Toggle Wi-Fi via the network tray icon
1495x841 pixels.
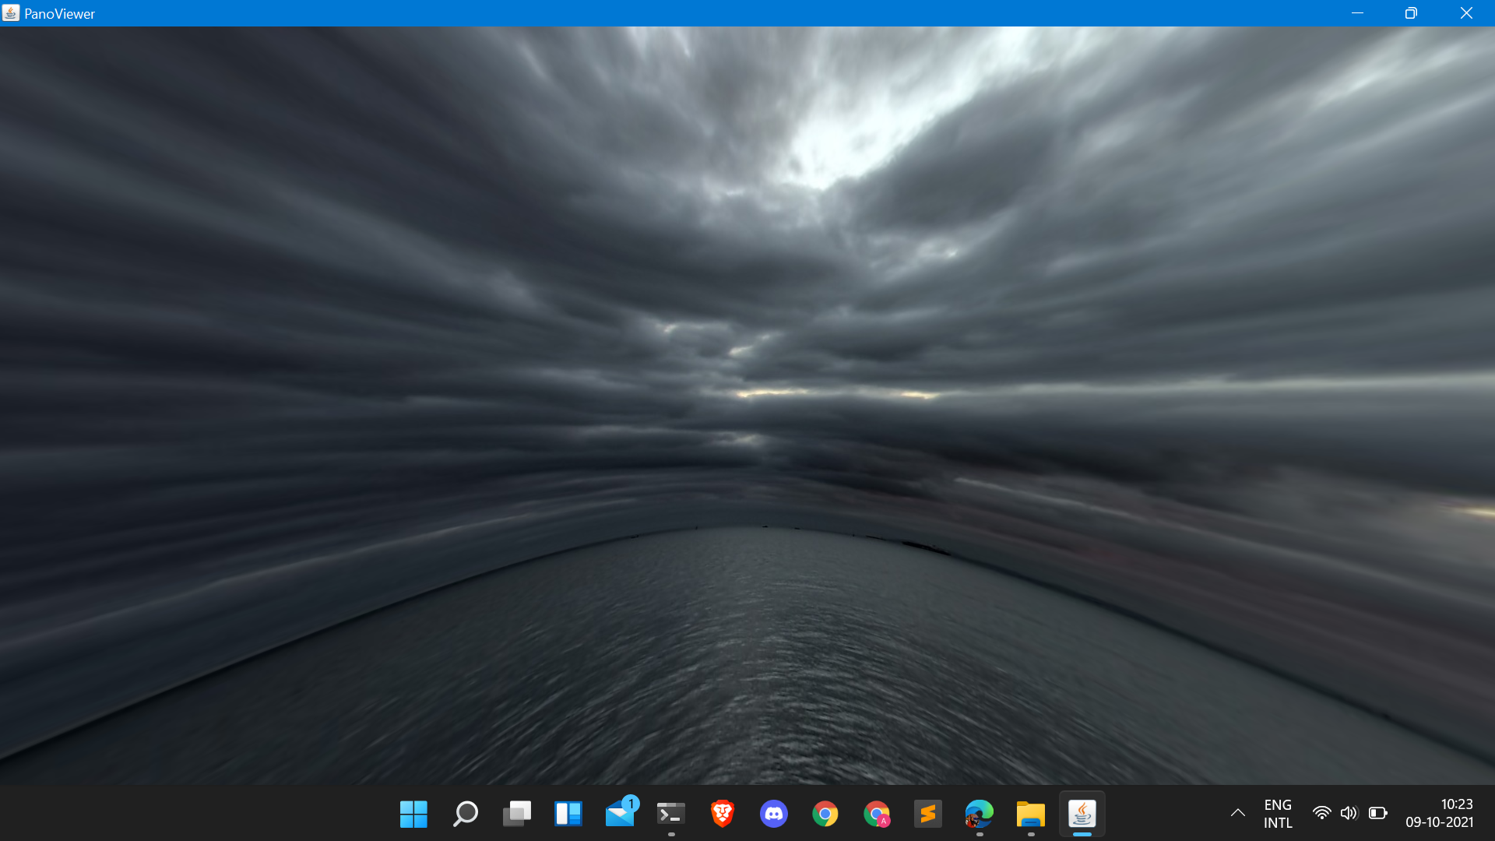click(x=1323, y=813)
